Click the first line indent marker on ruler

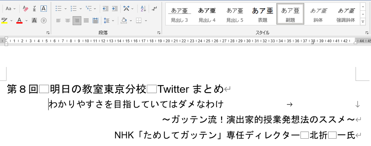pyautogui.click(x=6, y=39)
